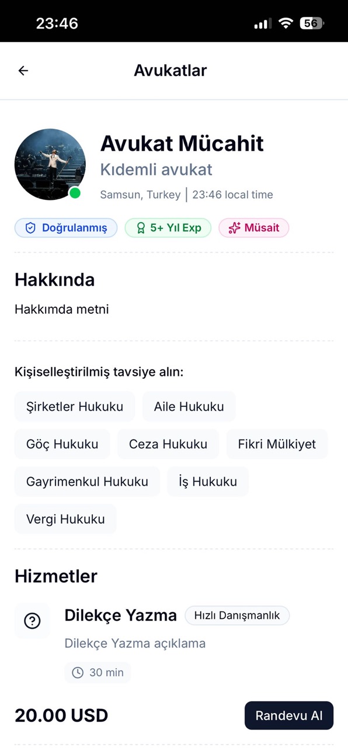Tap the question mark icon beside Dilekçe Yazma

[32, 621]
